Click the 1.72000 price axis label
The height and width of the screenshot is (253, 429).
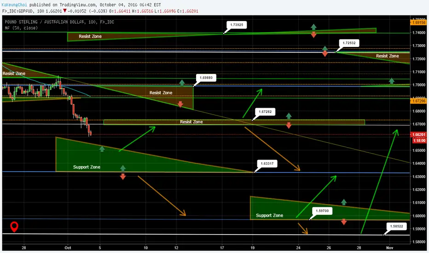pos(418,59)
